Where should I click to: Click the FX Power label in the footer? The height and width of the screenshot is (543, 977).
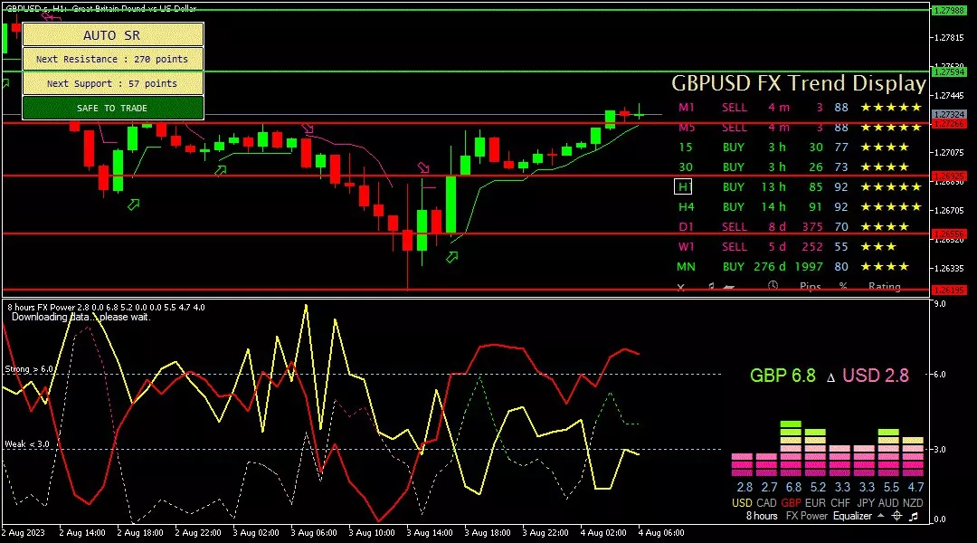806,516
